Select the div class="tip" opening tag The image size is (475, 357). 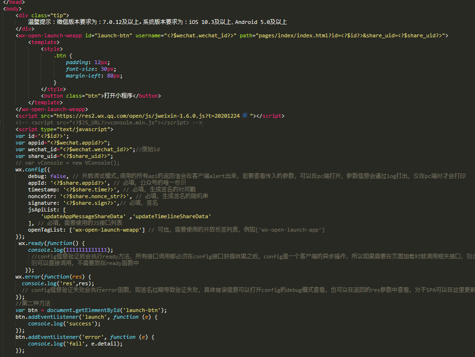(x=43, y=15)
